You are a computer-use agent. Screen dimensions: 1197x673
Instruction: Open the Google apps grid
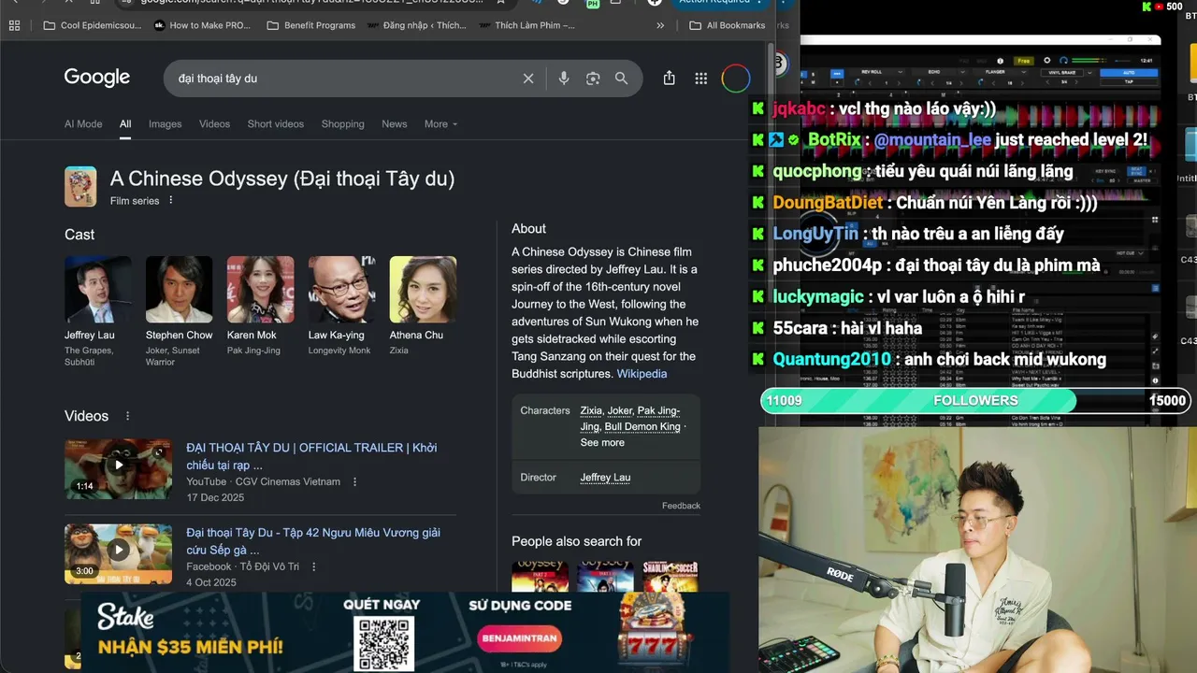701,79
